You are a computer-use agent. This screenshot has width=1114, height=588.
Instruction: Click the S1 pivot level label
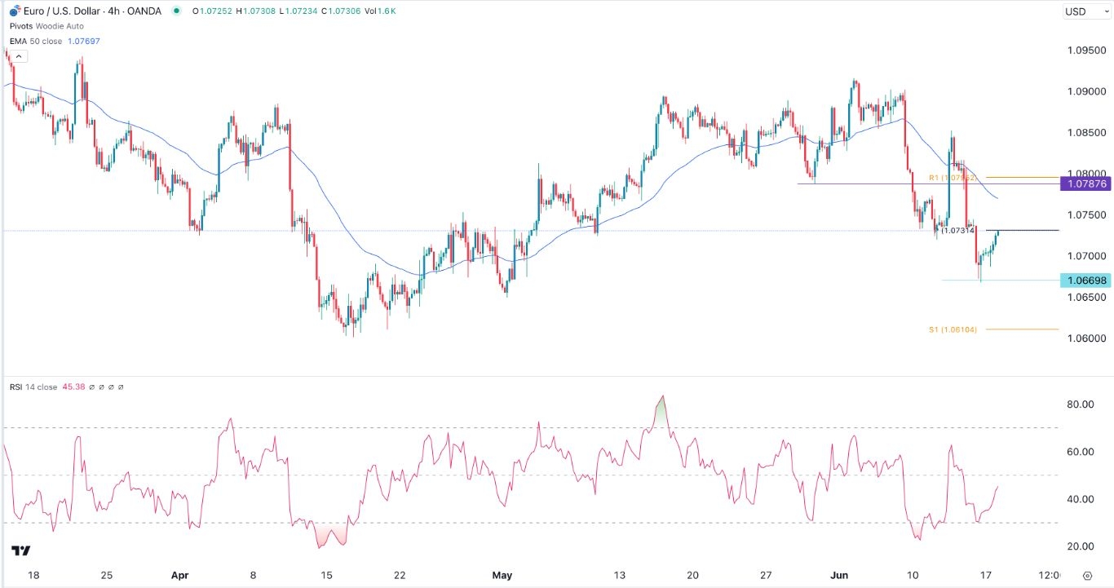point(952,329)
